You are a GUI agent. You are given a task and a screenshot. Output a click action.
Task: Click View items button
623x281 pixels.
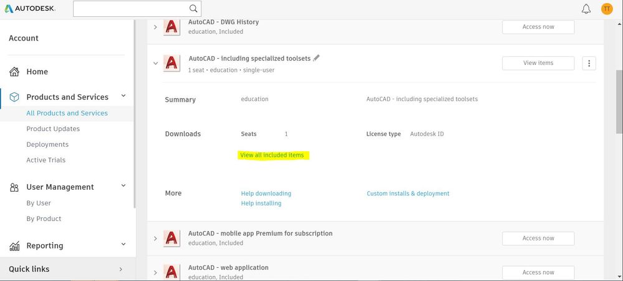click(538, 63)
